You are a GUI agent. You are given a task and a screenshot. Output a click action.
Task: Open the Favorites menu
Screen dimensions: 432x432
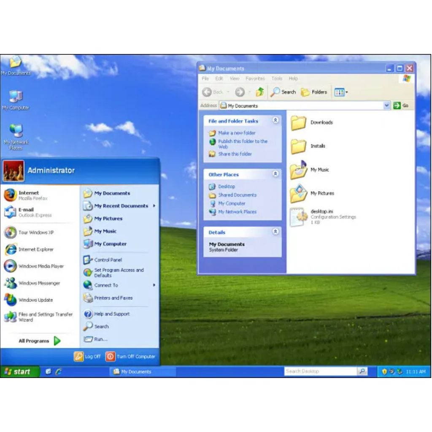(255, 78)
